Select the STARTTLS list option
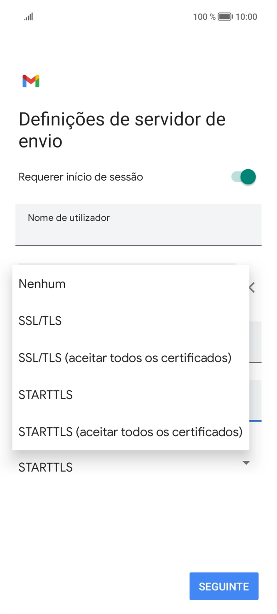The image size is (277, 614). tap(46, 395)
